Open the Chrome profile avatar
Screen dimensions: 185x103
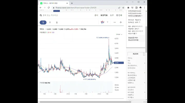click(140, 8)
